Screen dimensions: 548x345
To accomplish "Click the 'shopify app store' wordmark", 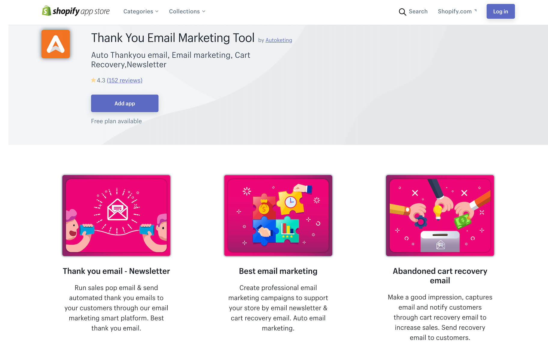I will pyautogui.click(x=81, y=11).
